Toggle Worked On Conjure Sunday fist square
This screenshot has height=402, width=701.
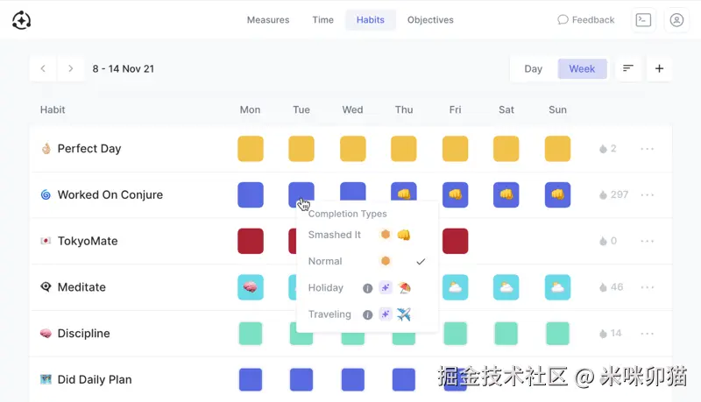(557, 194)
